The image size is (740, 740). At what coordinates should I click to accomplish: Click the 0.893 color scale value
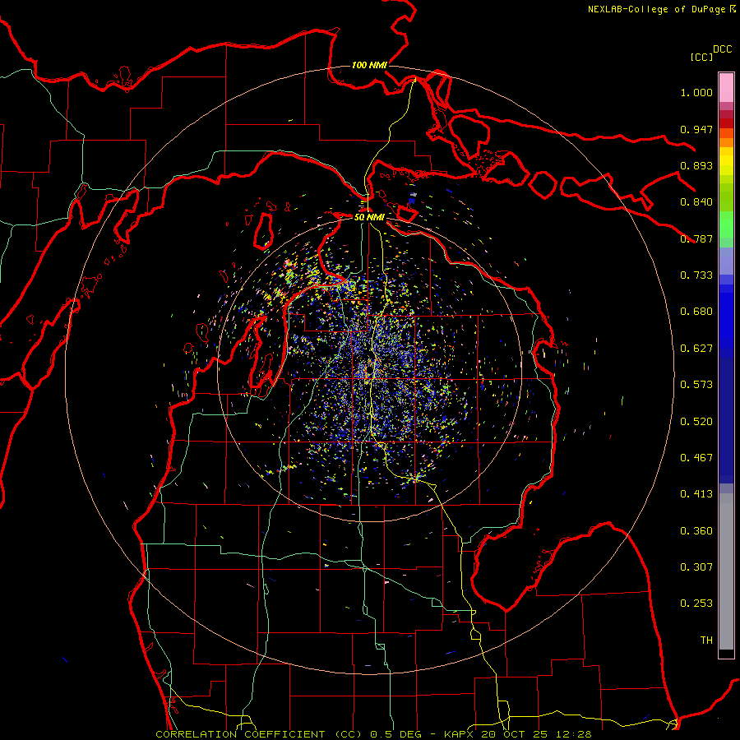pyautogui.click(x=696, y=165)
